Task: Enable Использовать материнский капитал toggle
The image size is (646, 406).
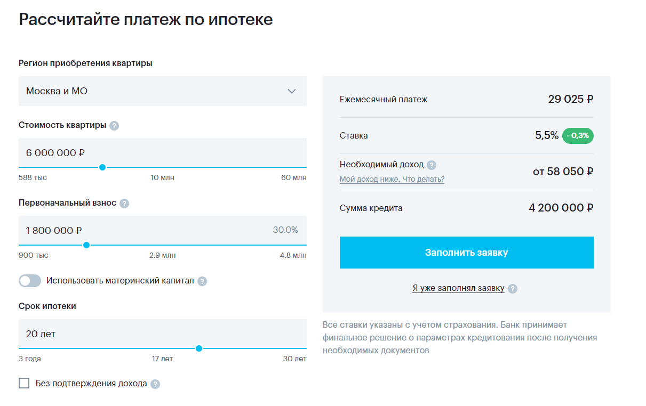Action: click(x=30, y=281)
